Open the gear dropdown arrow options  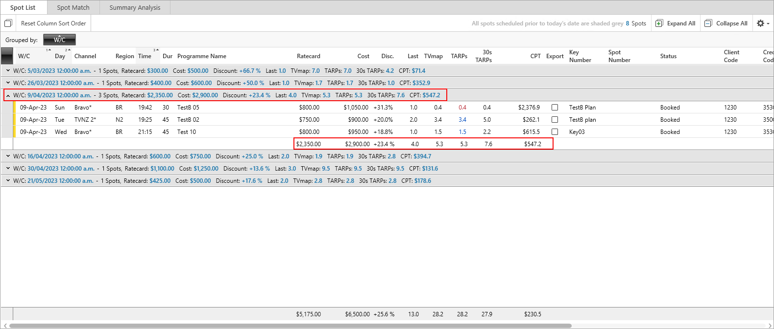coord(768,23)
